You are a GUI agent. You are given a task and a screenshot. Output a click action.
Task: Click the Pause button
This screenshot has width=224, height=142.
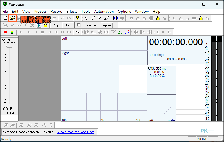pyautogui.click(x=36, y=32)
